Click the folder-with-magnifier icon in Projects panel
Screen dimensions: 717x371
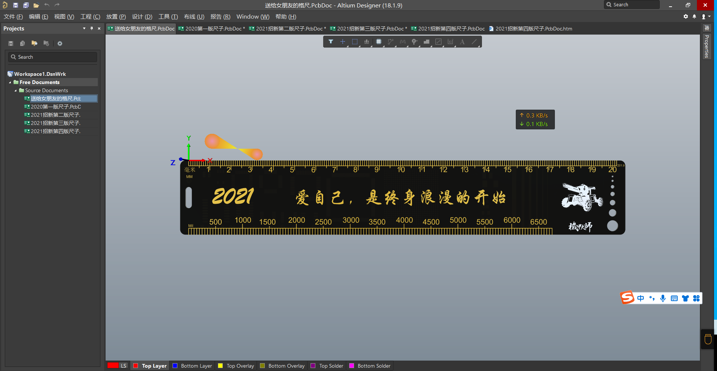[34, 43]
